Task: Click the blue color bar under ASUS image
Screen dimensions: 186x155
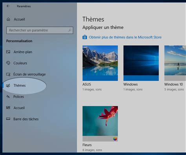Action: (100, 78)
